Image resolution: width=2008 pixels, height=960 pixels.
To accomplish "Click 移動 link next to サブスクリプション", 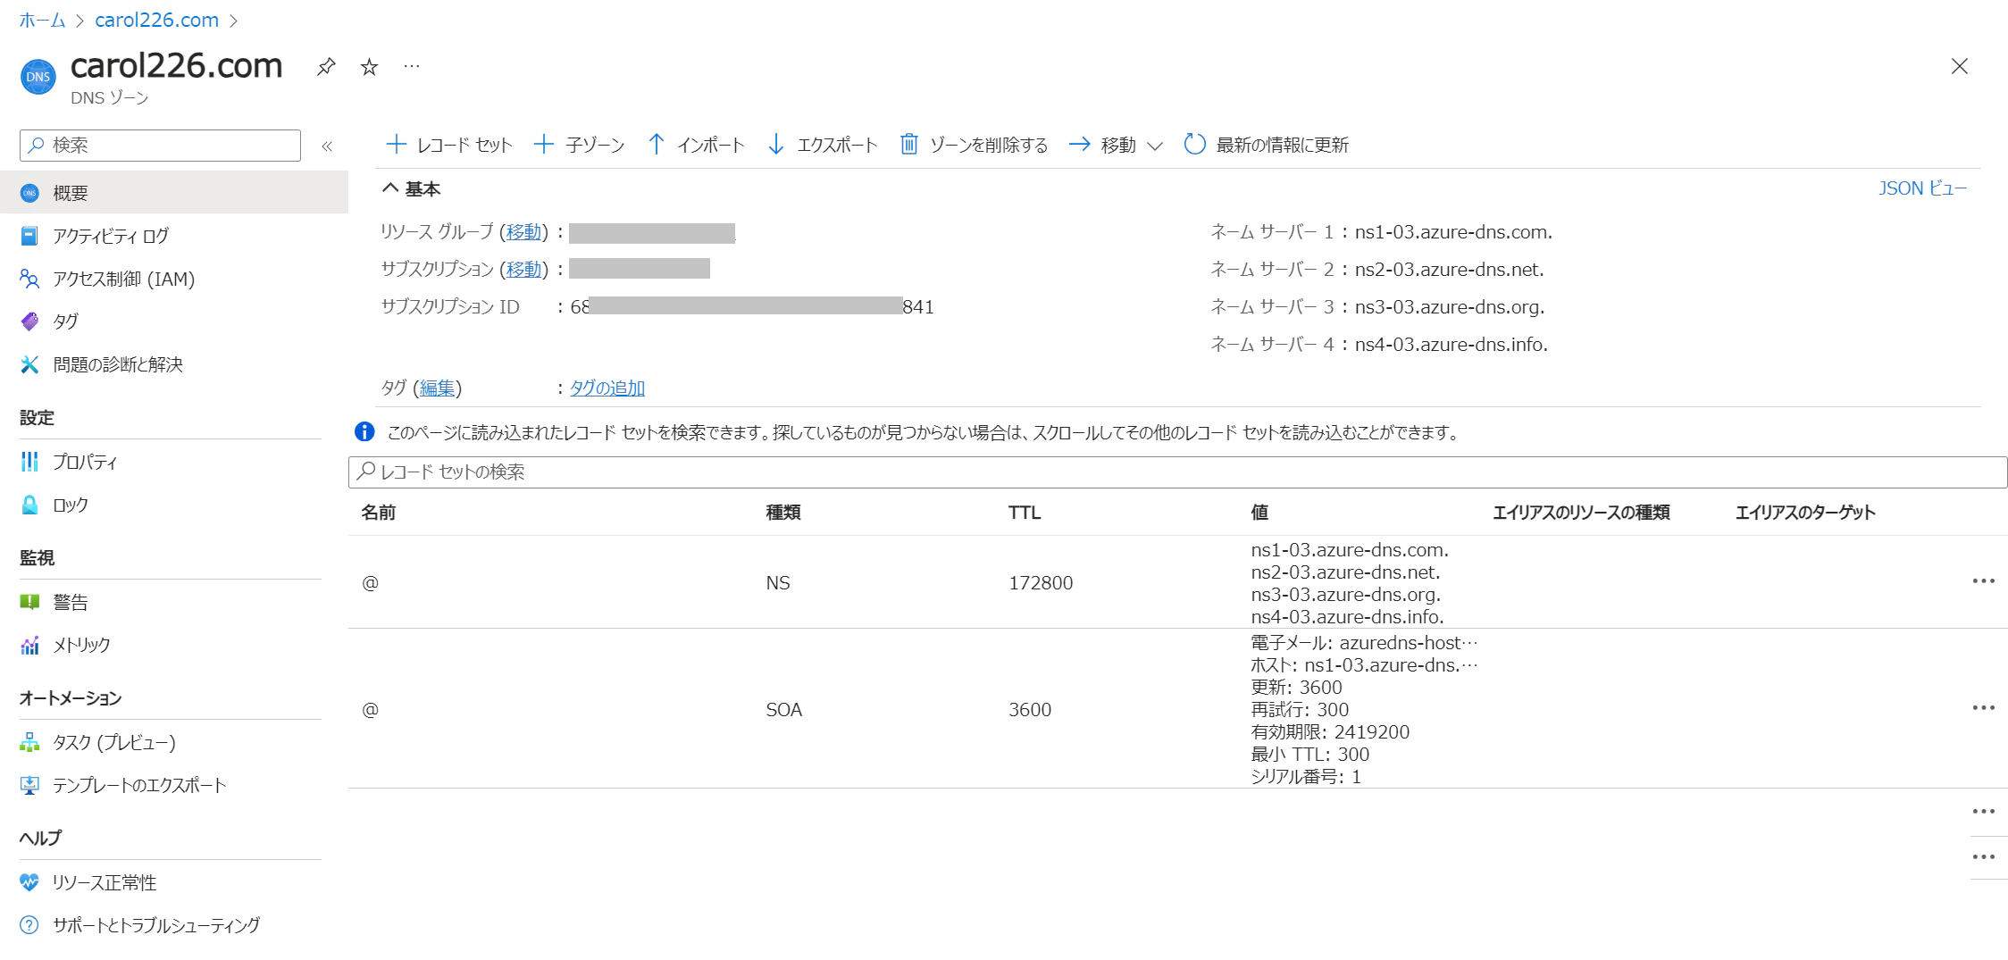I will coord(523,270).
